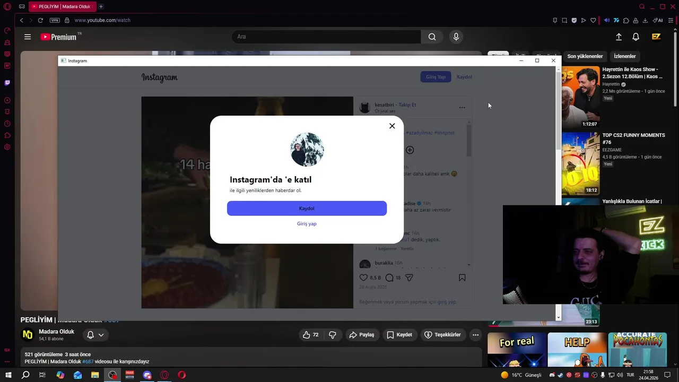Click the YouTube create upload icon
The width and height of the screenshot is (679, 382).
tap(619, 37)
